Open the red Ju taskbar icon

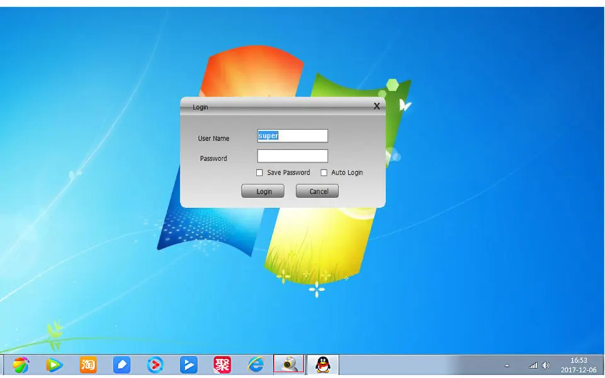coord(222,365)
